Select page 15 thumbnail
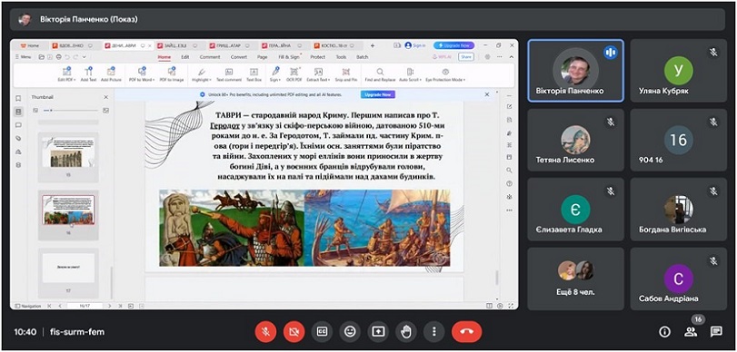The image size is (737, 352). 69,157
